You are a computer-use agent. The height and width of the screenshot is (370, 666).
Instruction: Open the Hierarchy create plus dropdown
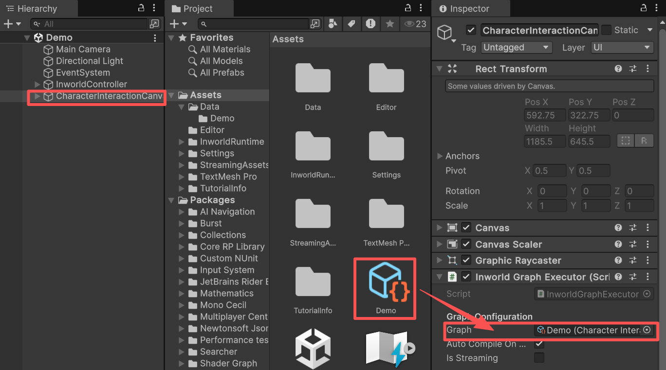12,24
